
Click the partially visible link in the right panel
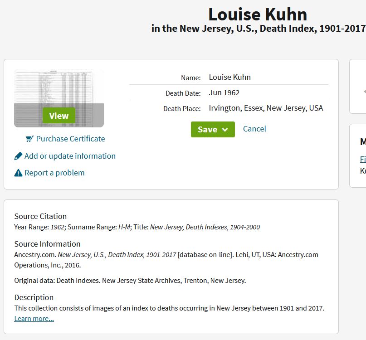coord(363,159)
